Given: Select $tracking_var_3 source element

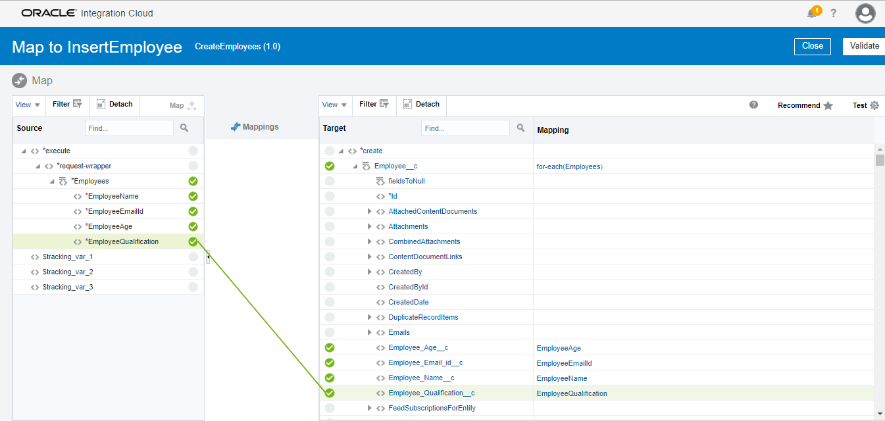Looking at the screenshot, I should [68, 287].
